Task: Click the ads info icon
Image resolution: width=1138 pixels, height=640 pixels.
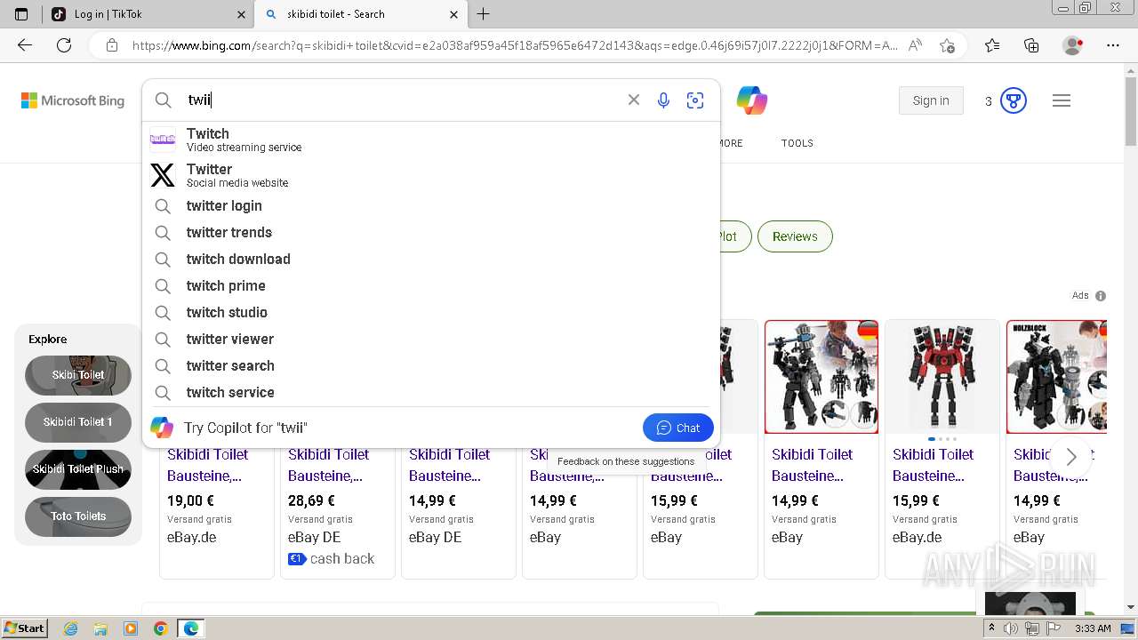Action: click(1101, 296)
